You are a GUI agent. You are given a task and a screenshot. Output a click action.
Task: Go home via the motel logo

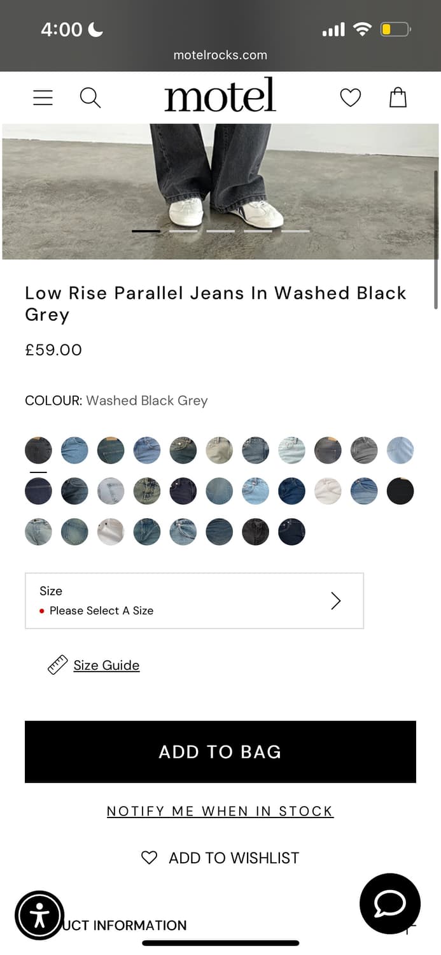pyautogui.click(x=220, y=96)
